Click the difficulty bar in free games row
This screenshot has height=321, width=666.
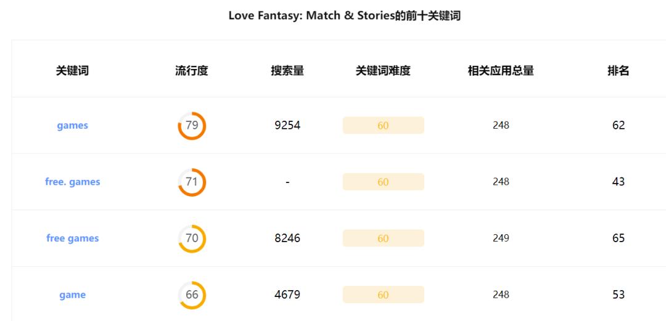click(384, 238)
